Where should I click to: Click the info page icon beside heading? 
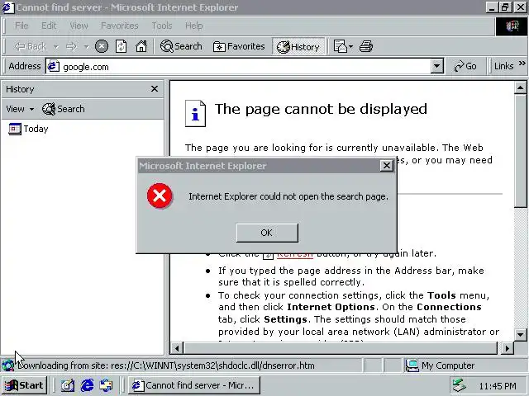pos(195,114)
